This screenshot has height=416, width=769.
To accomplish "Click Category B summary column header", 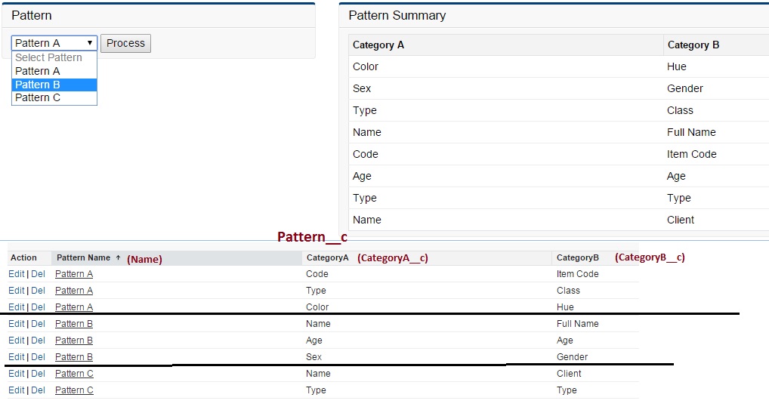I will coord(693,45).
